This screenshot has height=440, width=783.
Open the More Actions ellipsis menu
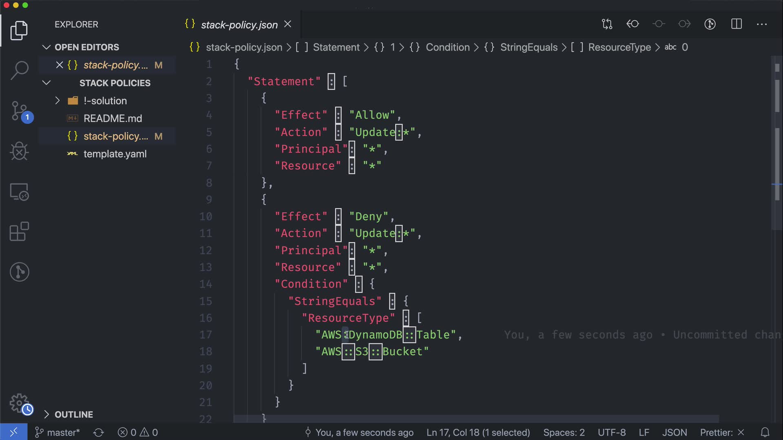[762, 24]
